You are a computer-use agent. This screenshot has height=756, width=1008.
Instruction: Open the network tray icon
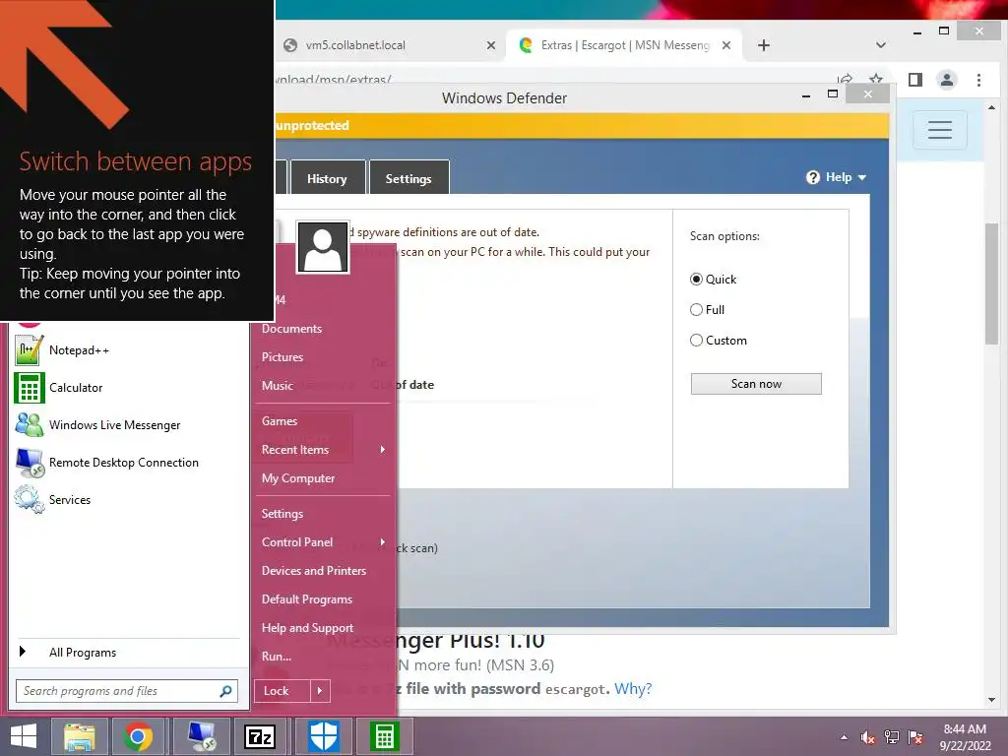[892, 737]
